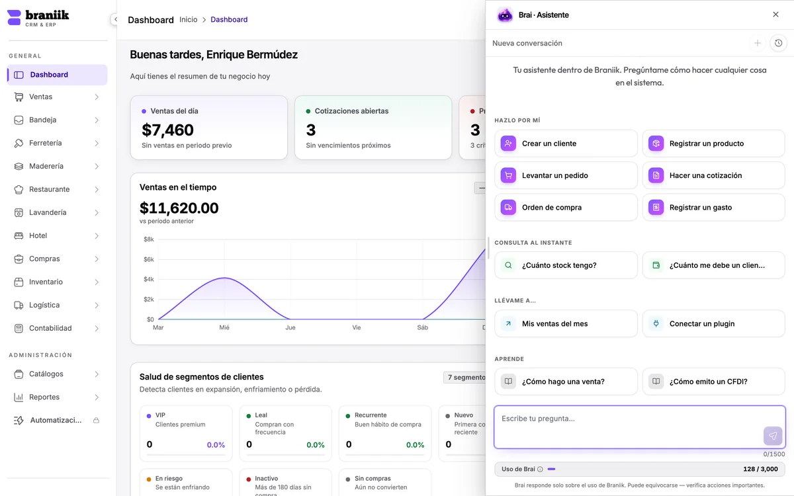Screen dimensions: 794x496
Task: Click the Bandeja inbox icon
Action: tap(19, 120)
